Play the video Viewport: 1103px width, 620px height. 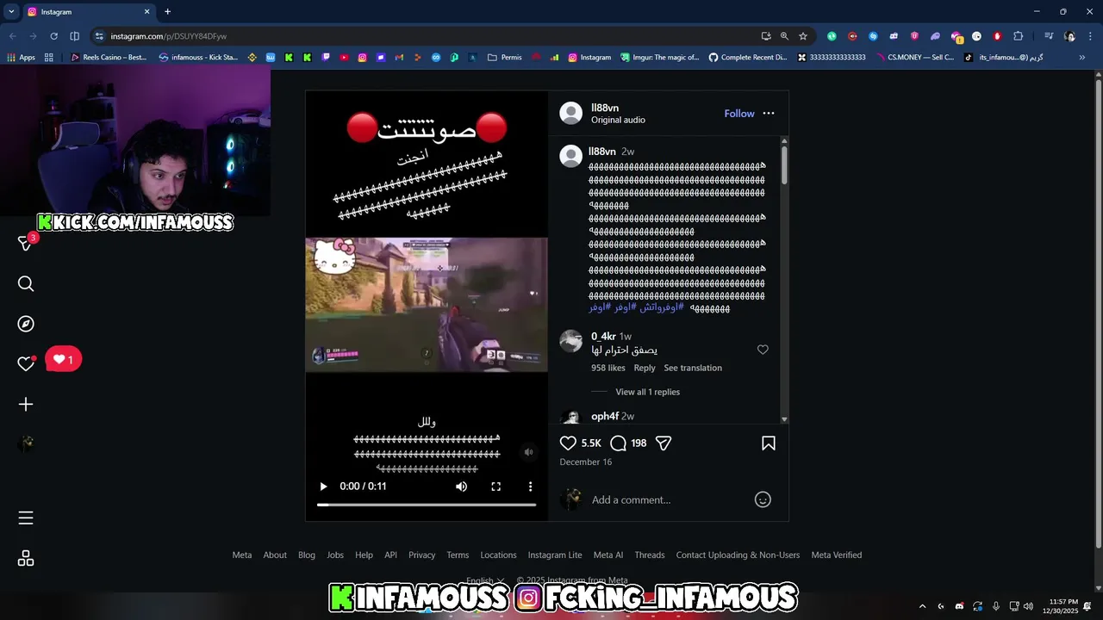[x=323, y=487]
